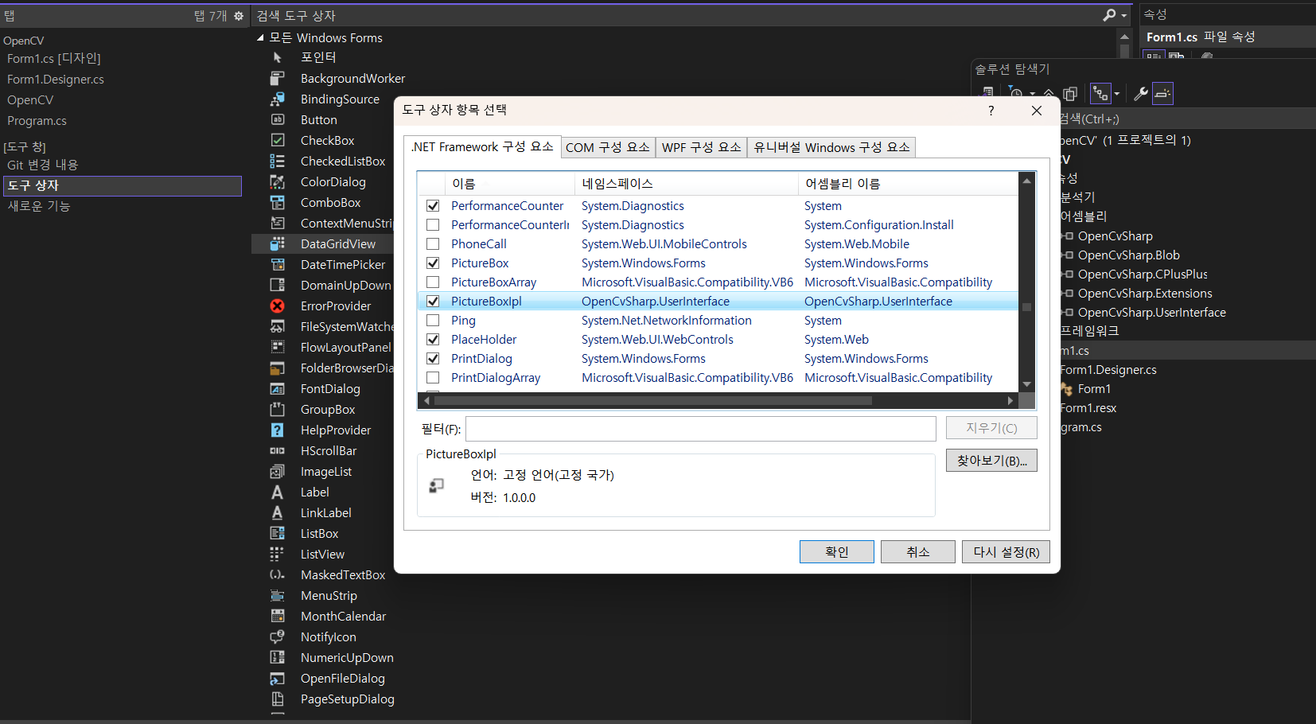Click the component list vertical scrollbar thumb
The height and width of the screenshot is (724, 1316).
[1026, 307]
